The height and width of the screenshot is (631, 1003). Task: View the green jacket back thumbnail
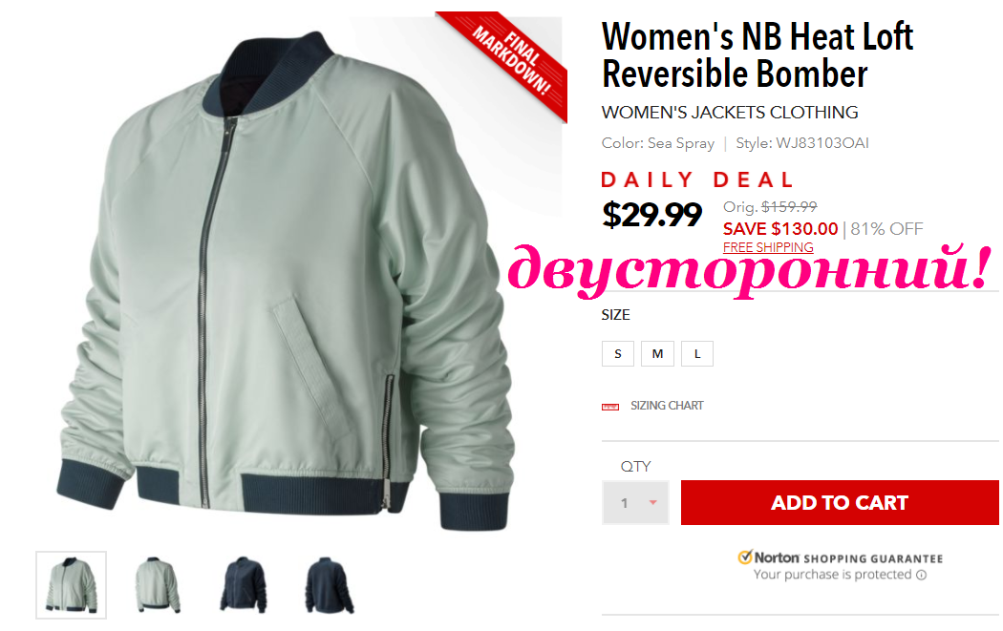pyautogui.click(x=158, y=585)
